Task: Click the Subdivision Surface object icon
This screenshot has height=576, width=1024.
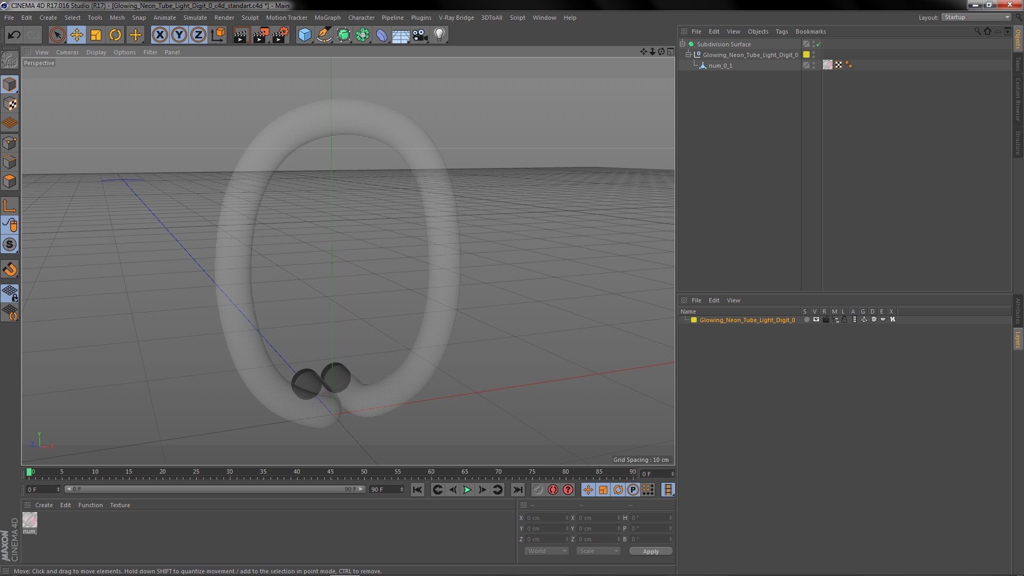Action: coord(692,44)
